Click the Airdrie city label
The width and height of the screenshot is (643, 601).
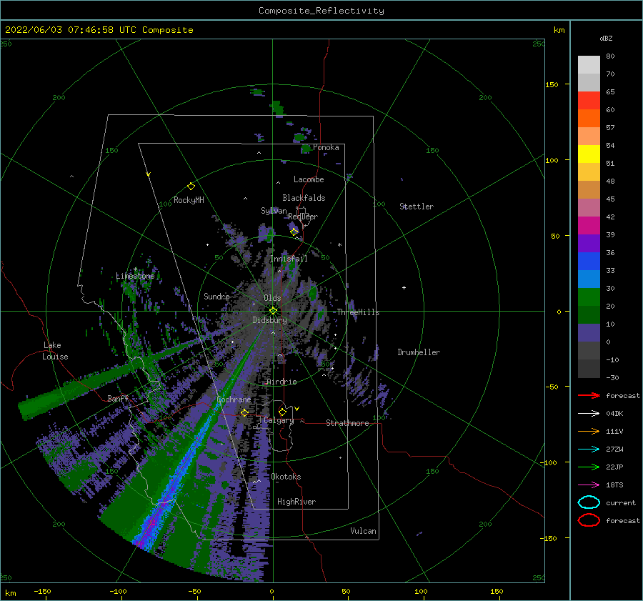[281, 382]
